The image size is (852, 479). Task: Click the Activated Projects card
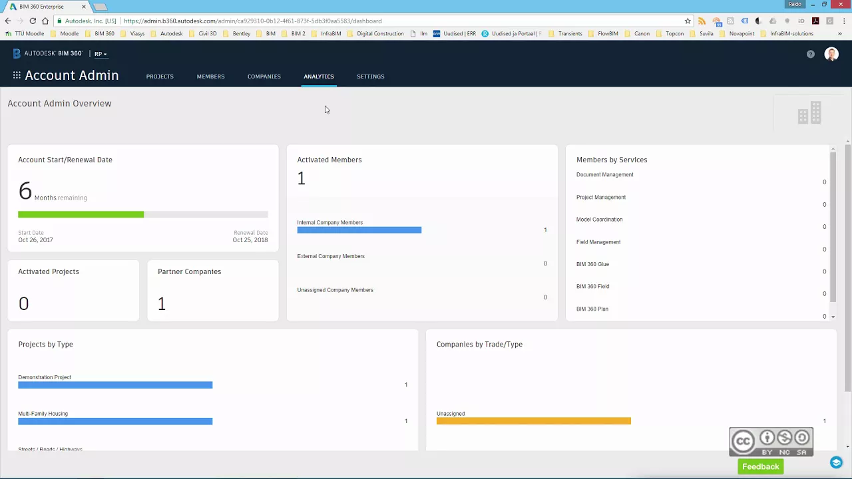pos(73,291)
